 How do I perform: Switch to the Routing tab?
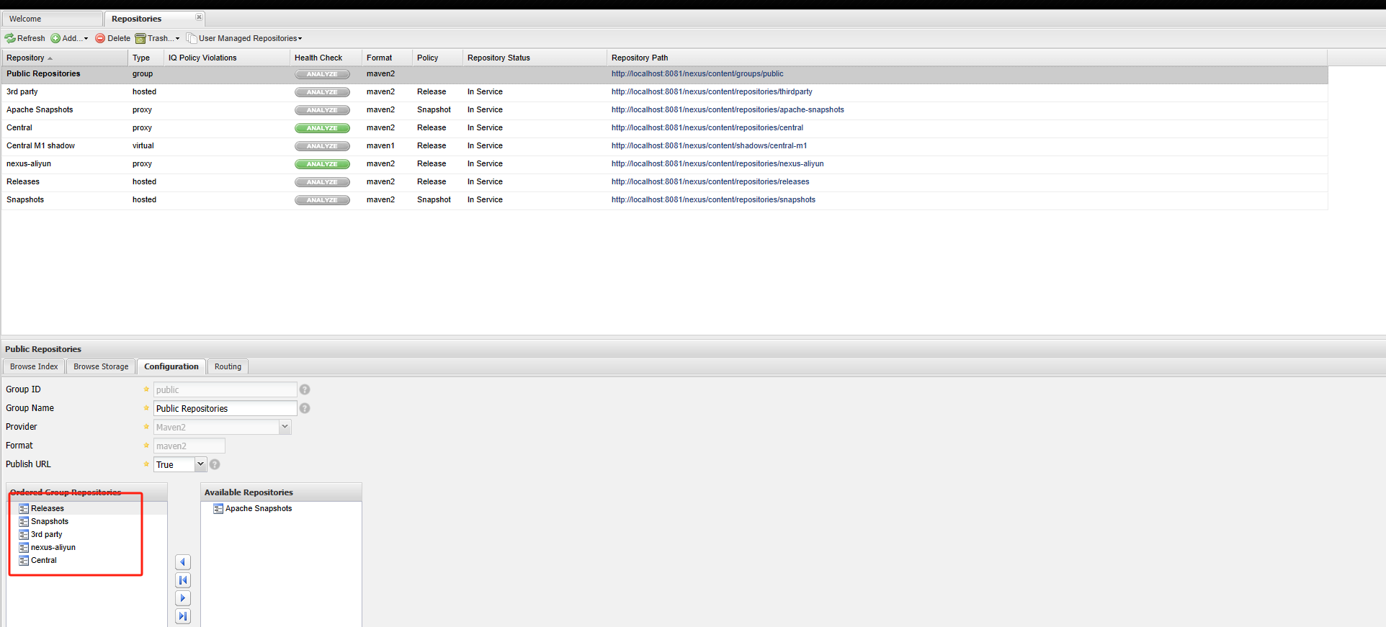228,366
